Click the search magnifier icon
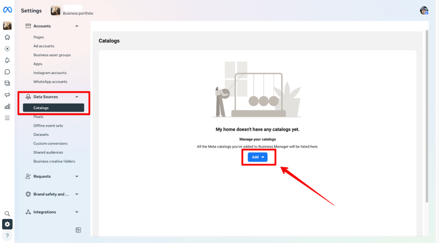This screenshot has width=439, height=243. pyautogui.click(x=7, y=213)
